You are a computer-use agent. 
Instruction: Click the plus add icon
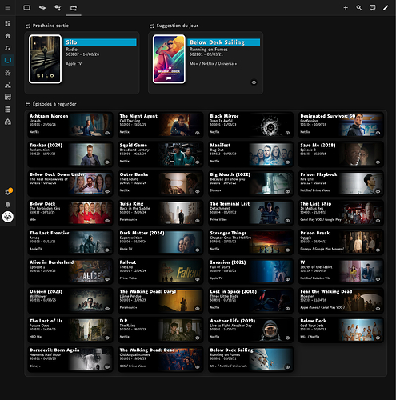coord(346,8)
